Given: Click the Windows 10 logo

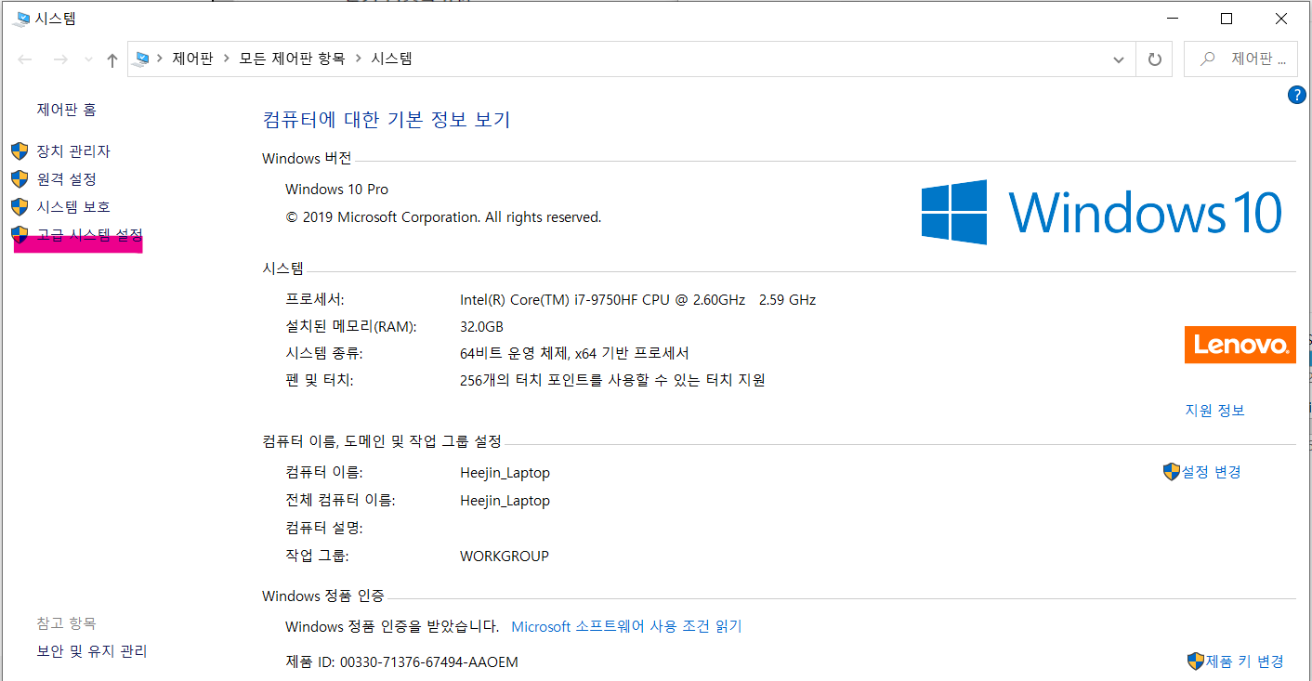Looking at the screenshot, I should pos(1102,213).
